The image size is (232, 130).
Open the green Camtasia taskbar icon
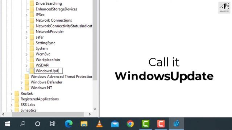(x=146, y=123)
